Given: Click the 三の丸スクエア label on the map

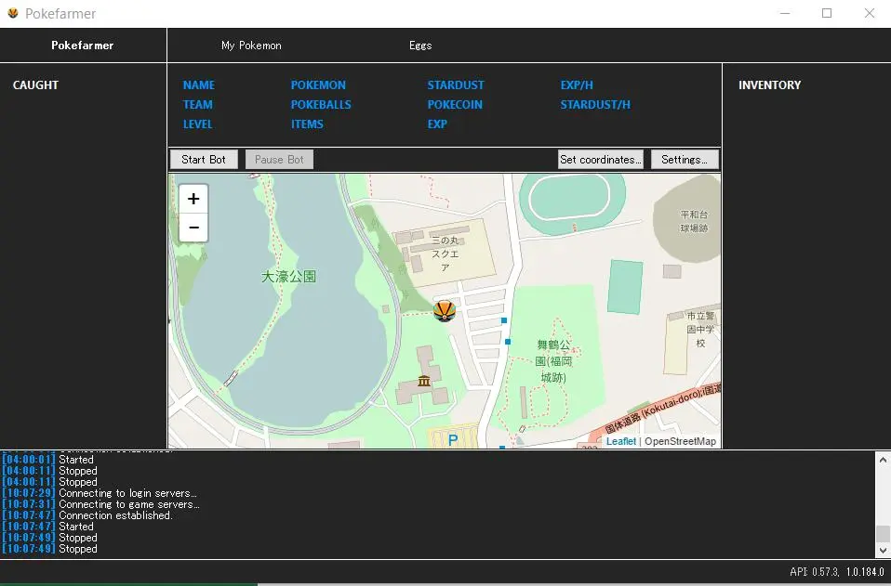Looking at the screenshot, I should (x=445, y=254).
